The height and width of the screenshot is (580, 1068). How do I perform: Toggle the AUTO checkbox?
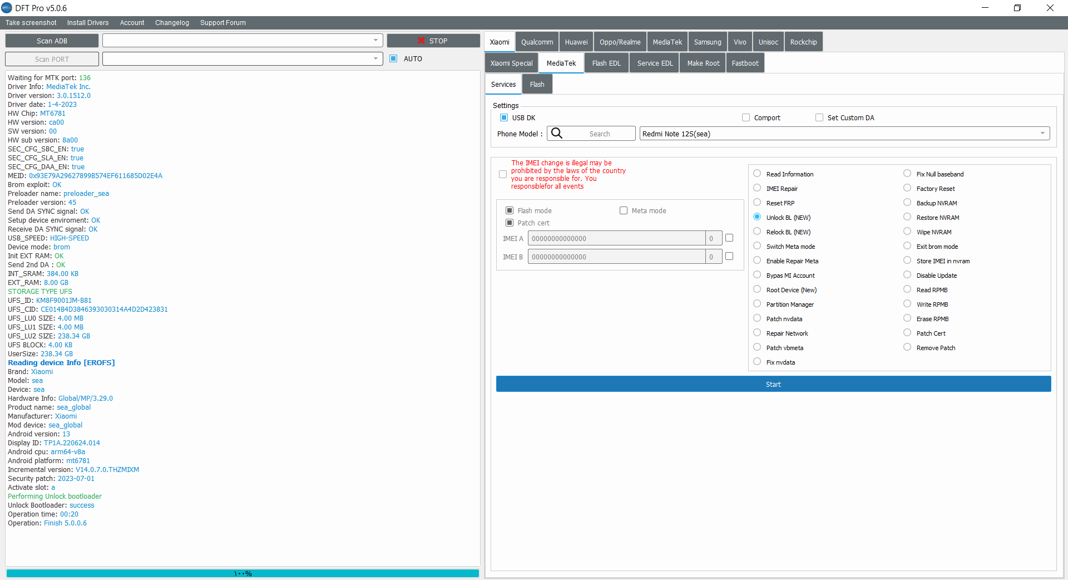393,58
